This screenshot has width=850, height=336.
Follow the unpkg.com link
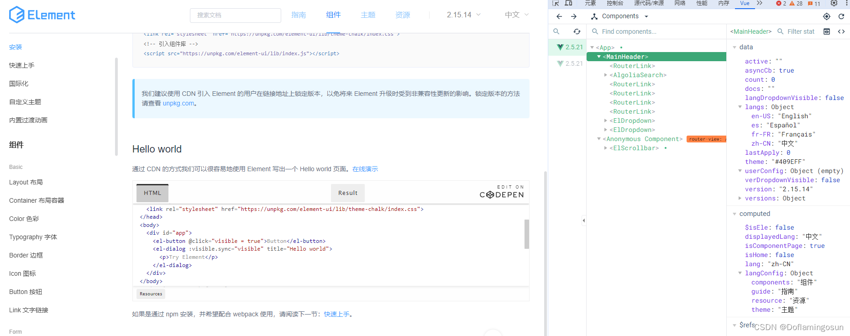178,103
